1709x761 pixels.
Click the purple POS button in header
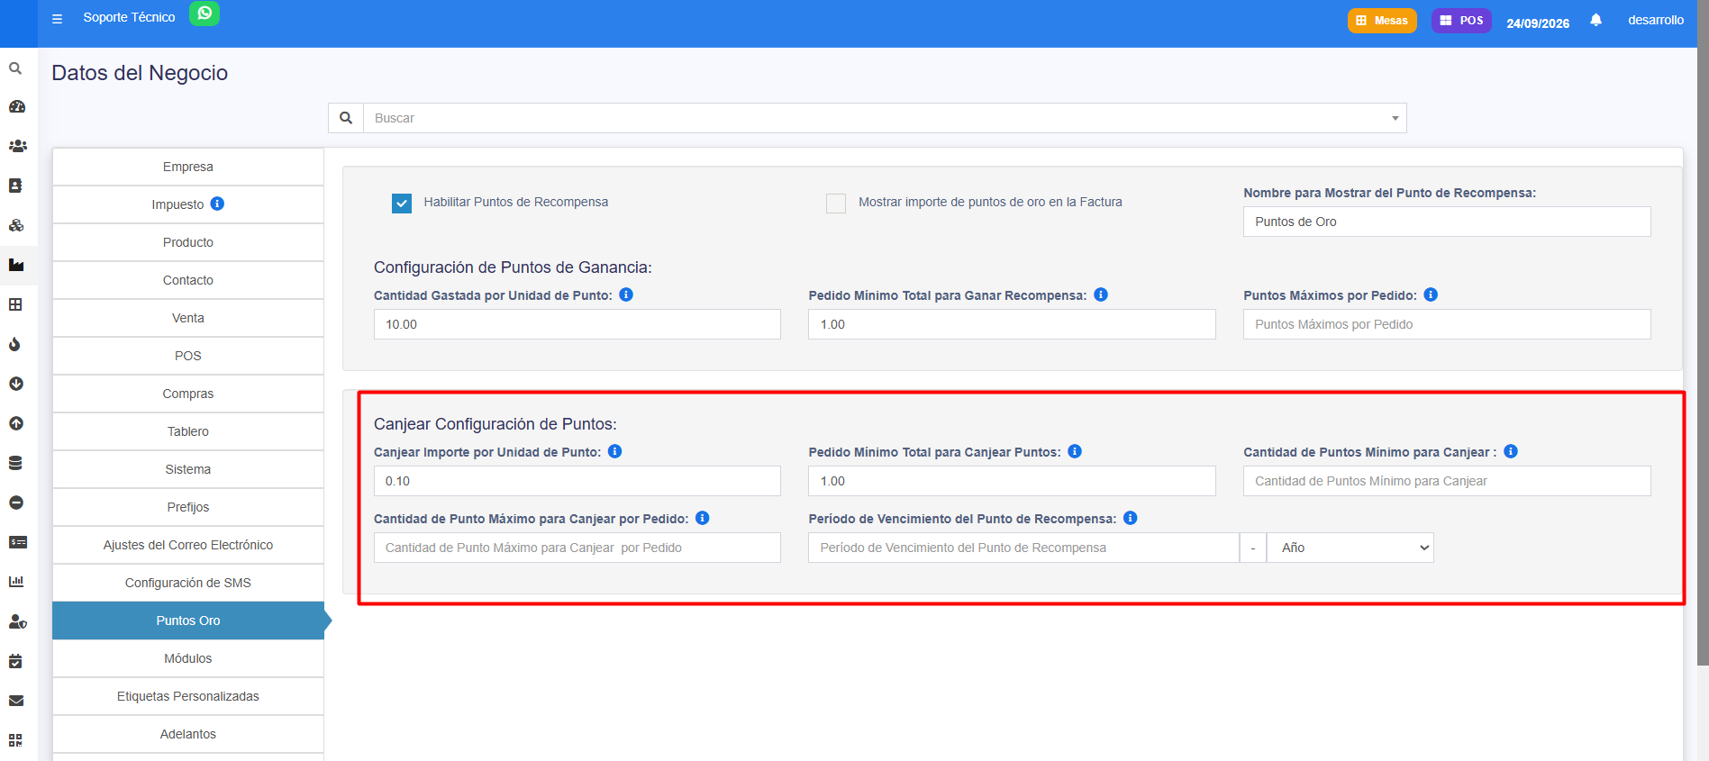pos(1461,21)
